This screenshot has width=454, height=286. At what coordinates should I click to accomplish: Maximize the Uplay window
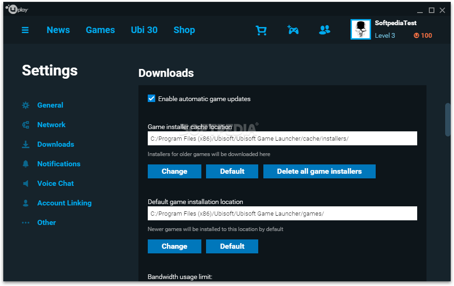[x=432, y=10]
